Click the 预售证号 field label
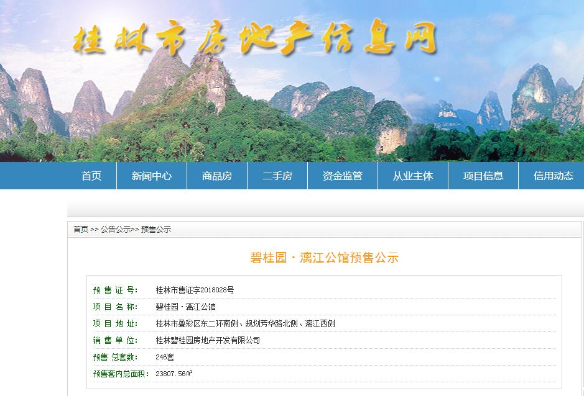This screenshot has width=584, height=396. point(114,290)
